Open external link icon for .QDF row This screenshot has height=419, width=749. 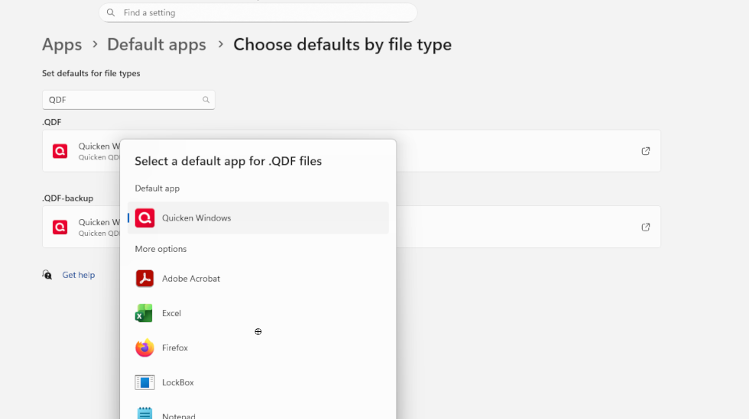click(x=646, y=151)
